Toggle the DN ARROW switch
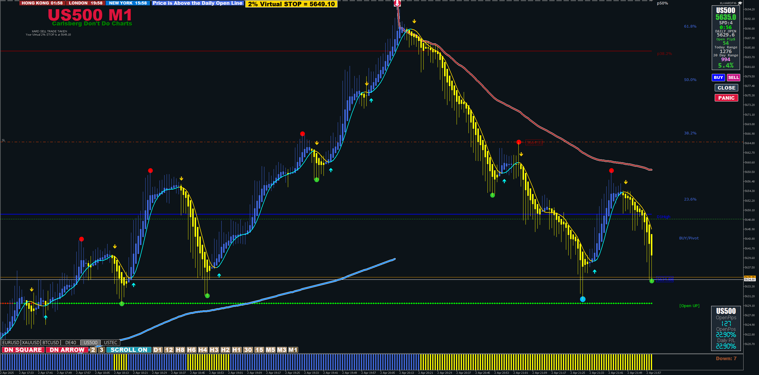 67,350
